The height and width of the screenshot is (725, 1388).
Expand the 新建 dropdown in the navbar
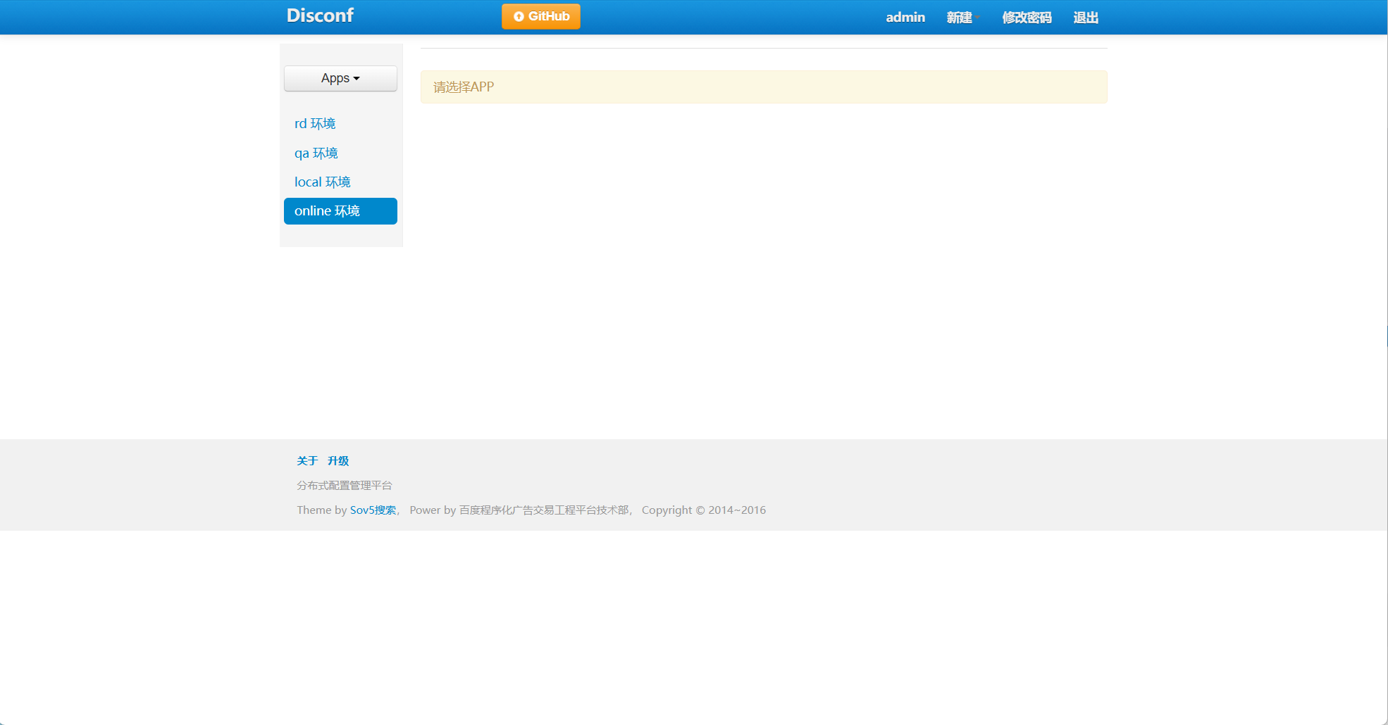point(962,18)
